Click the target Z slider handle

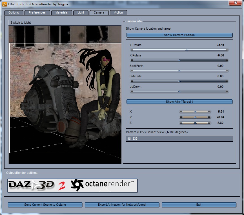click(195, 123)
